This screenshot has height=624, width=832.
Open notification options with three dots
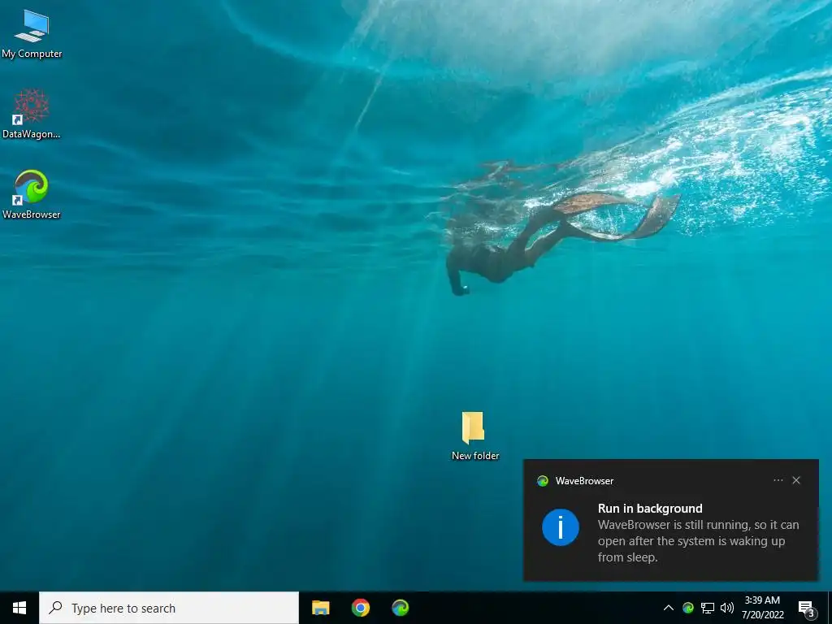(x=778, y=480)
